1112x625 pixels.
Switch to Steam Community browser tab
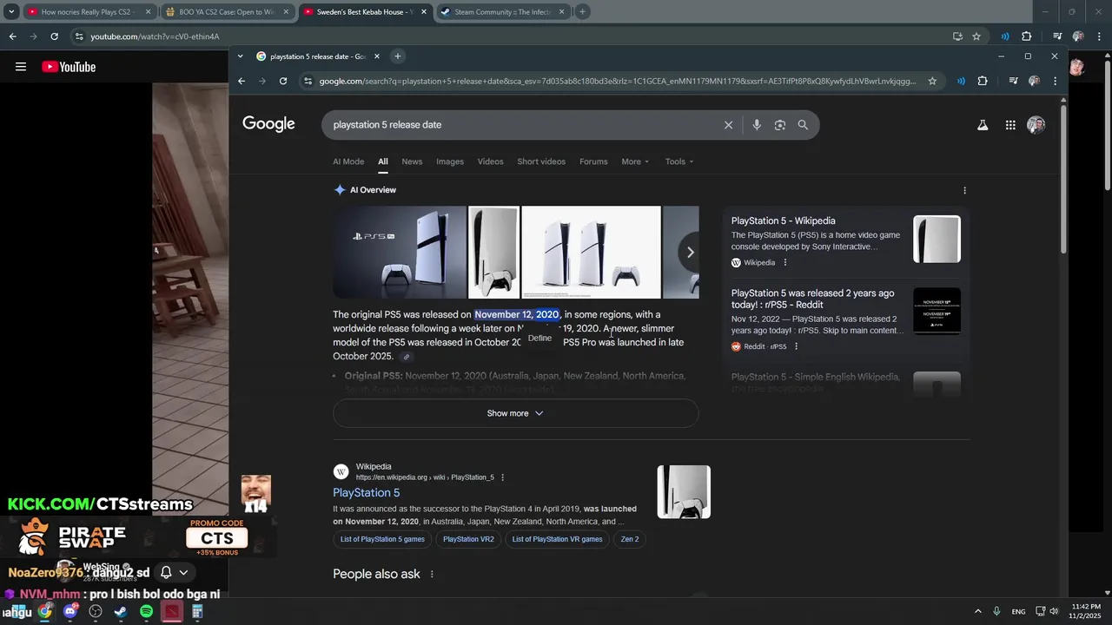point(502,12)
